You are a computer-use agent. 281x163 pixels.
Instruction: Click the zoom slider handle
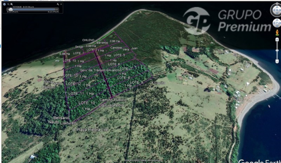click(277, 51)
